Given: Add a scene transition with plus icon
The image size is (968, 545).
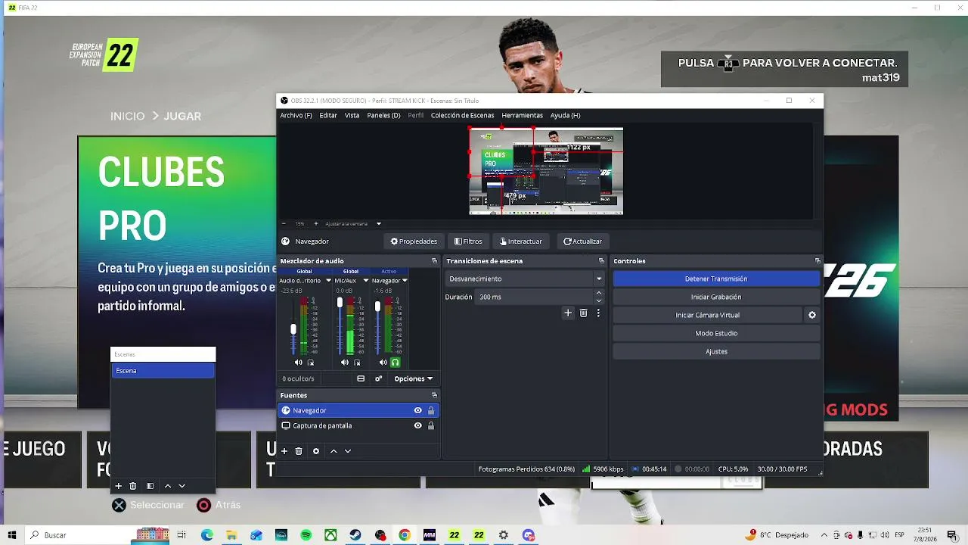Looking at the screenshot, I should click(x=568, y=313).
